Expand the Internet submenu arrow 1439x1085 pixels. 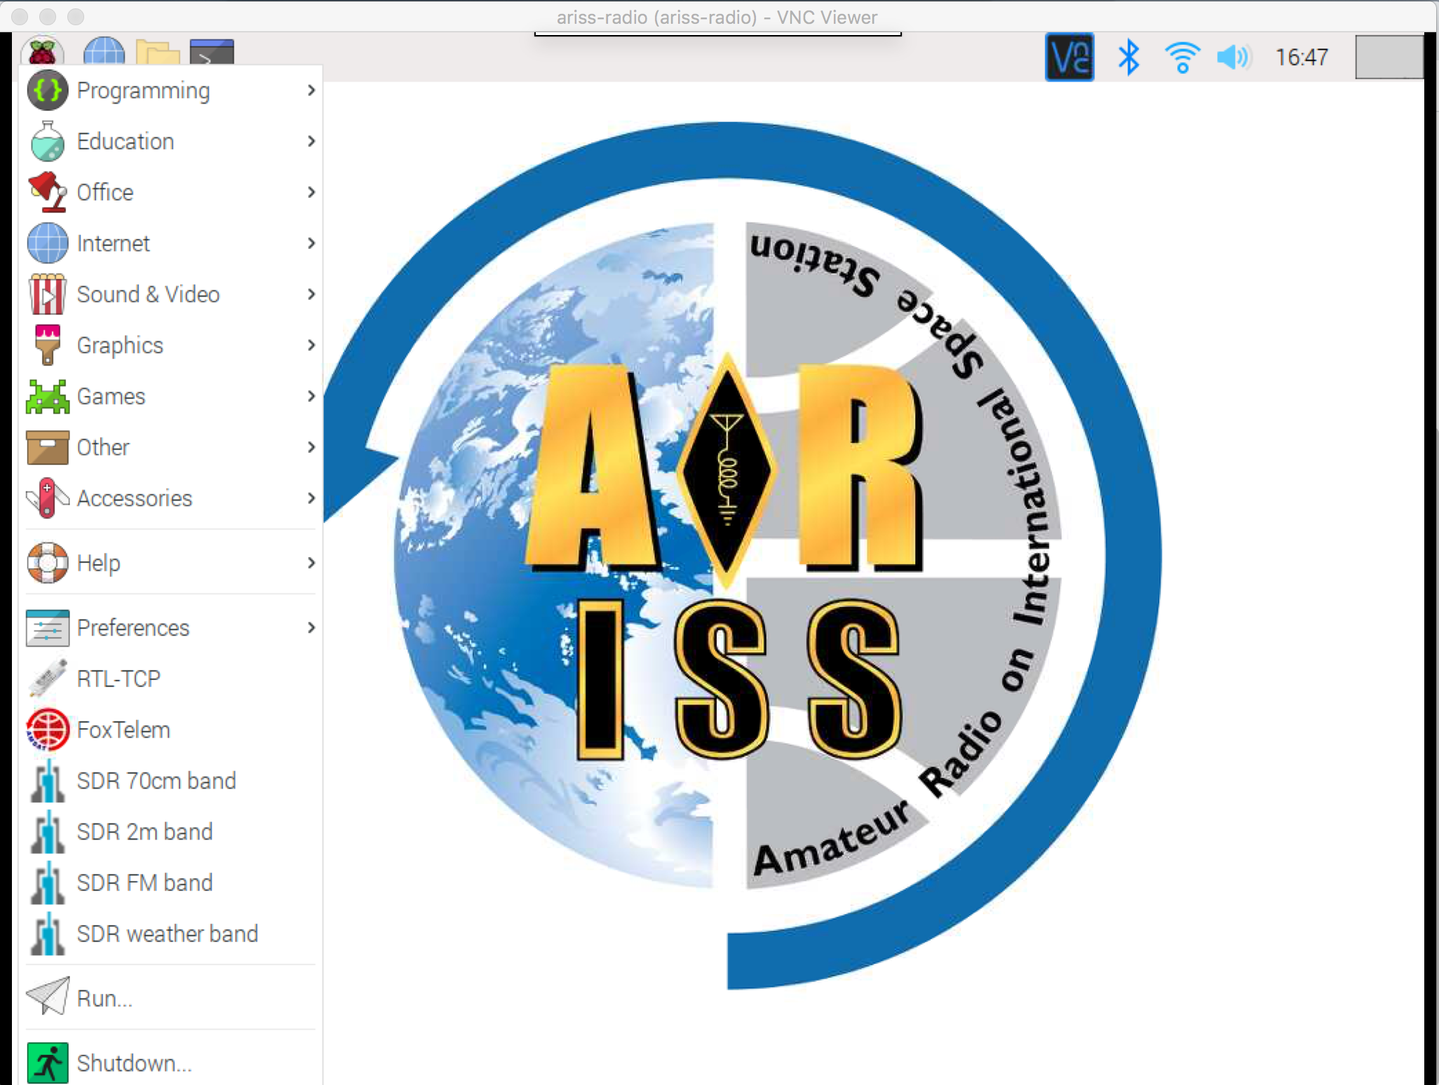pos(311,243)
